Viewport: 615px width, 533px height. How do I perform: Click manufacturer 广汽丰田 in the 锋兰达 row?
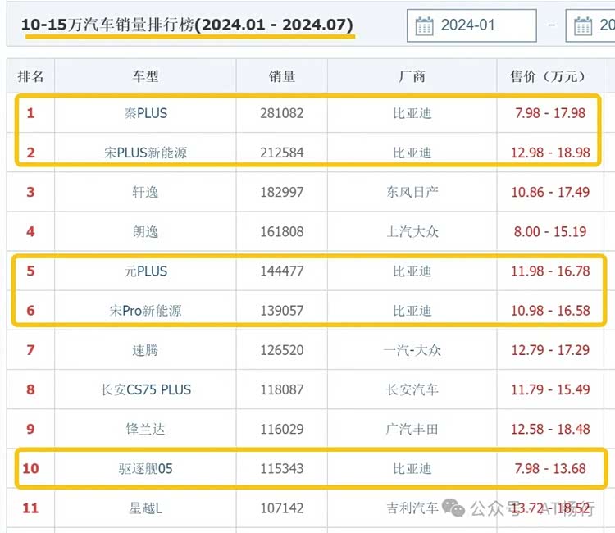(412, 429)
